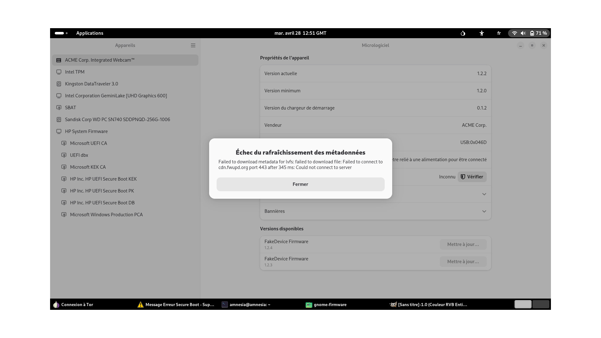
Task: Select HP System Firmware in device list
Action: pyautogui.click(x=86, y=131)
